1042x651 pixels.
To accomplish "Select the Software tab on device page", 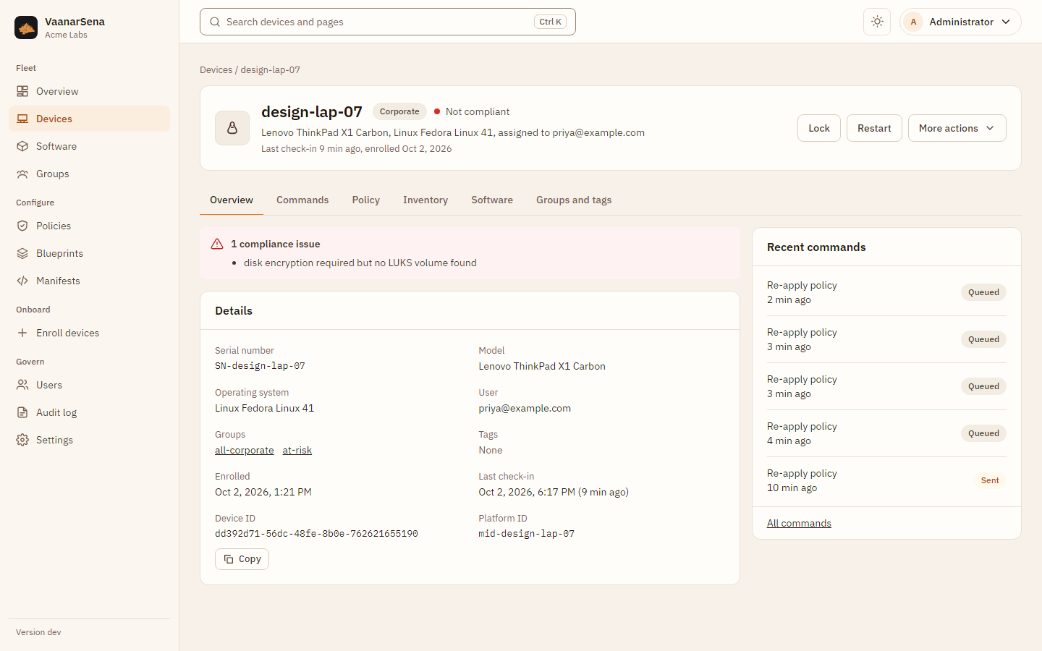I will [x=492, y=200].
